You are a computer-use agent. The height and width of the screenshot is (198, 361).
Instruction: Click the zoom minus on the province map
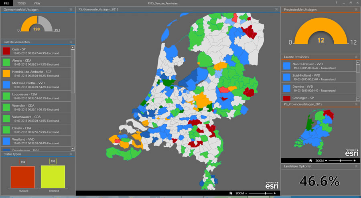pyautogui.click(x=326, y=160)
